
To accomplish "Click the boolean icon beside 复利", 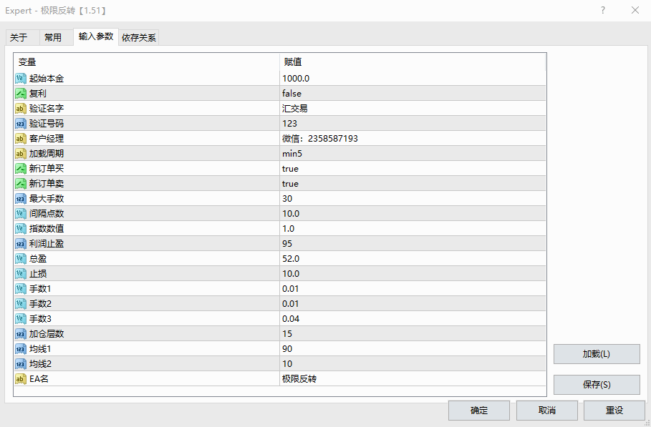I will [x=21, y=93].
